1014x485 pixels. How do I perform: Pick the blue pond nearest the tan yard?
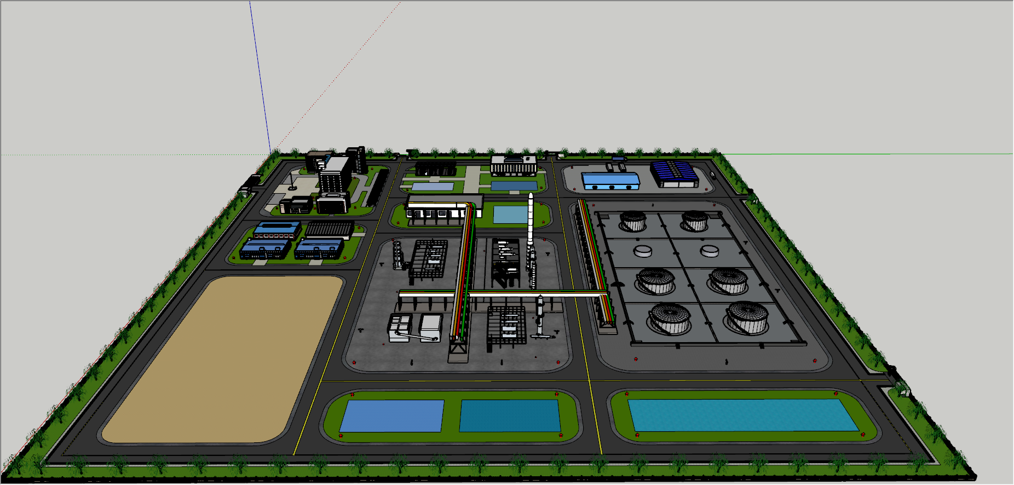(x=392, y=416)
